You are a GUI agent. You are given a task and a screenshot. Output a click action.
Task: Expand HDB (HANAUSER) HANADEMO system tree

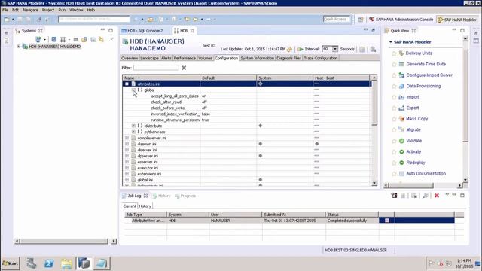[x=18, y=47]
